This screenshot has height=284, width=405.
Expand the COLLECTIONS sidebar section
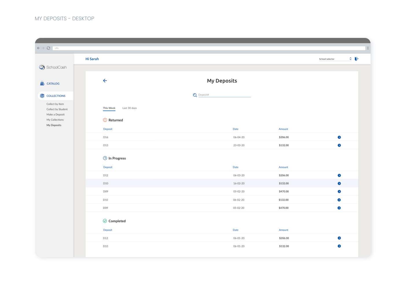click(x=56, y=96)
